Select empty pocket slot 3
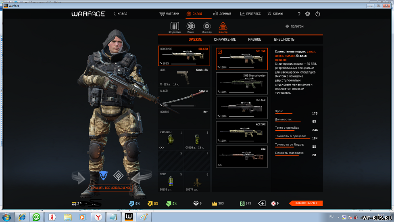 (x=171, y=161)
